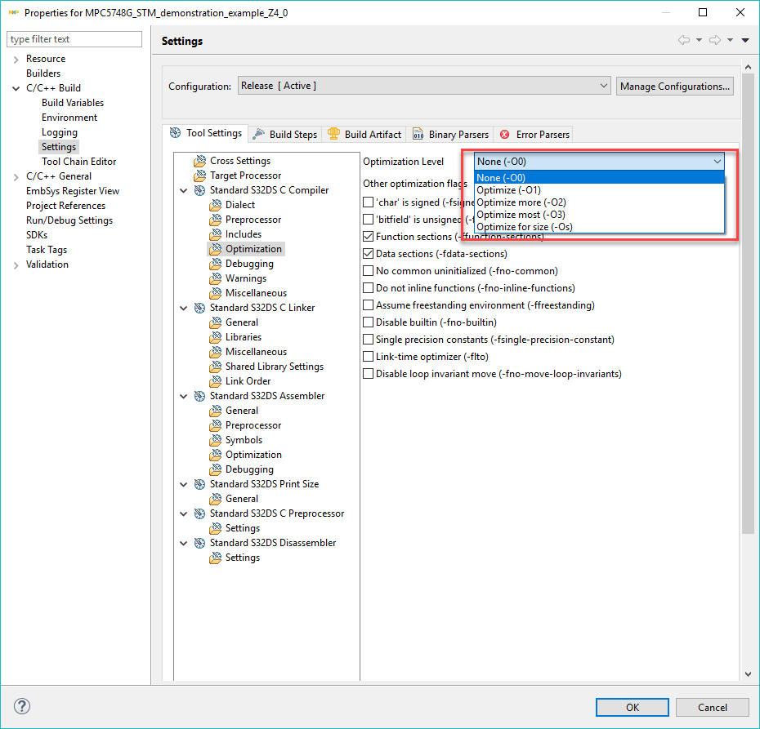
Task: Check Link-time optimizer (-flto)
Action: click(369, 357)
